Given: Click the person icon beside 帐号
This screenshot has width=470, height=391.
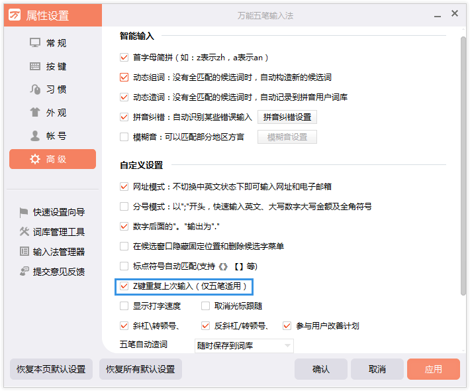Looking at the screenshot, I should [x=35, y=136].
